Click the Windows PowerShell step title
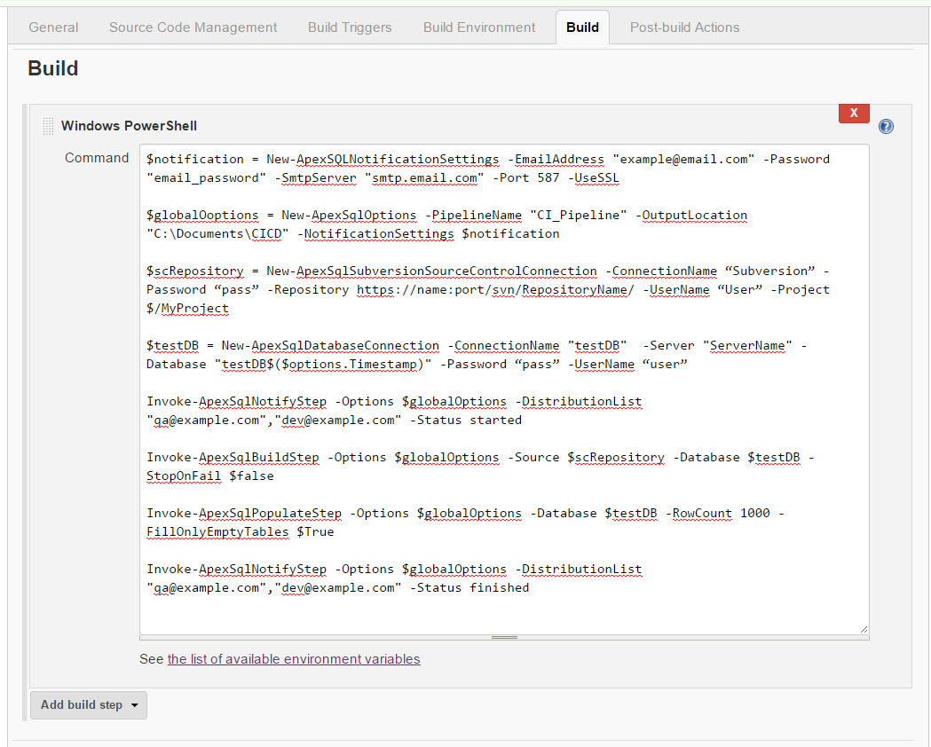Image resolution: width=931 pixels, height=747 pixels. (129, 126)
